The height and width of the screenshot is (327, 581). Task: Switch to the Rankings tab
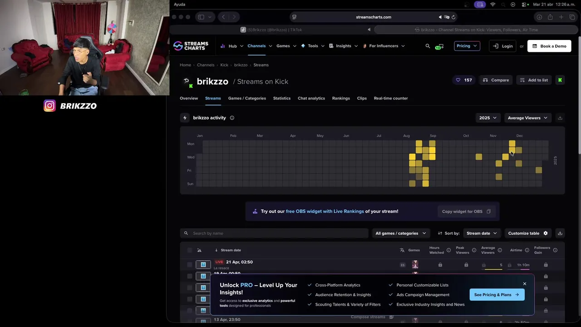pos(341,98)
